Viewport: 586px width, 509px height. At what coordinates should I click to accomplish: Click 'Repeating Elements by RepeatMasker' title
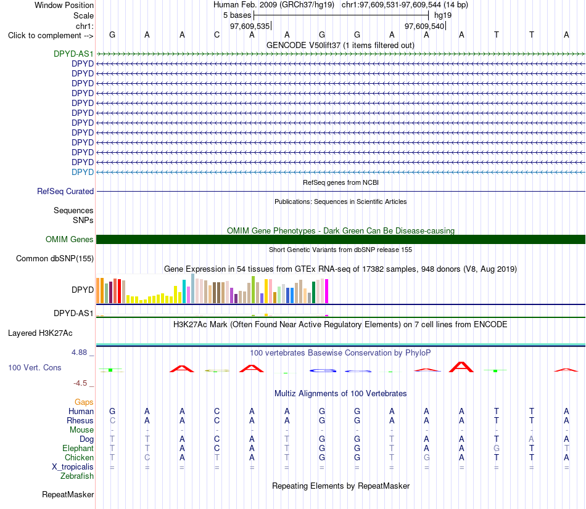coord(340,486)
